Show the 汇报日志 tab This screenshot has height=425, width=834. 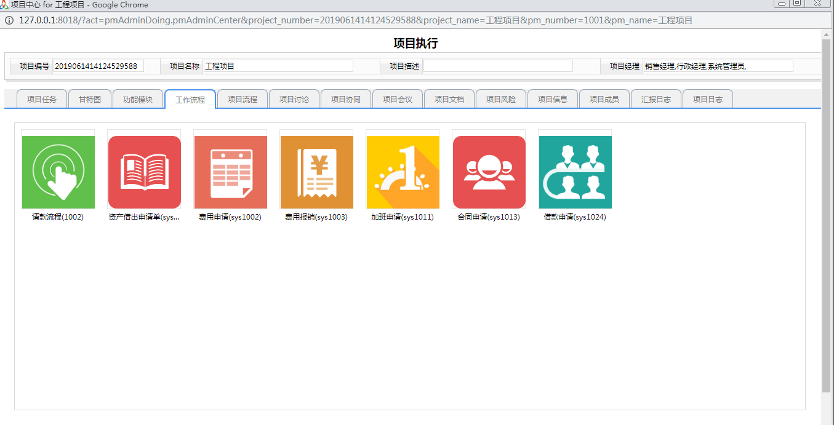(656, 99)
